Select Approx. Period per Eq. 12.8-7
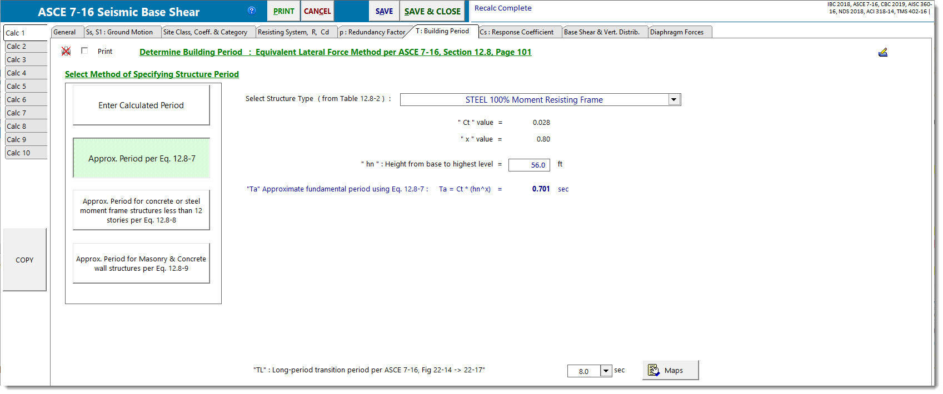Viewport: 943px width, 394px height. (141, 158)
